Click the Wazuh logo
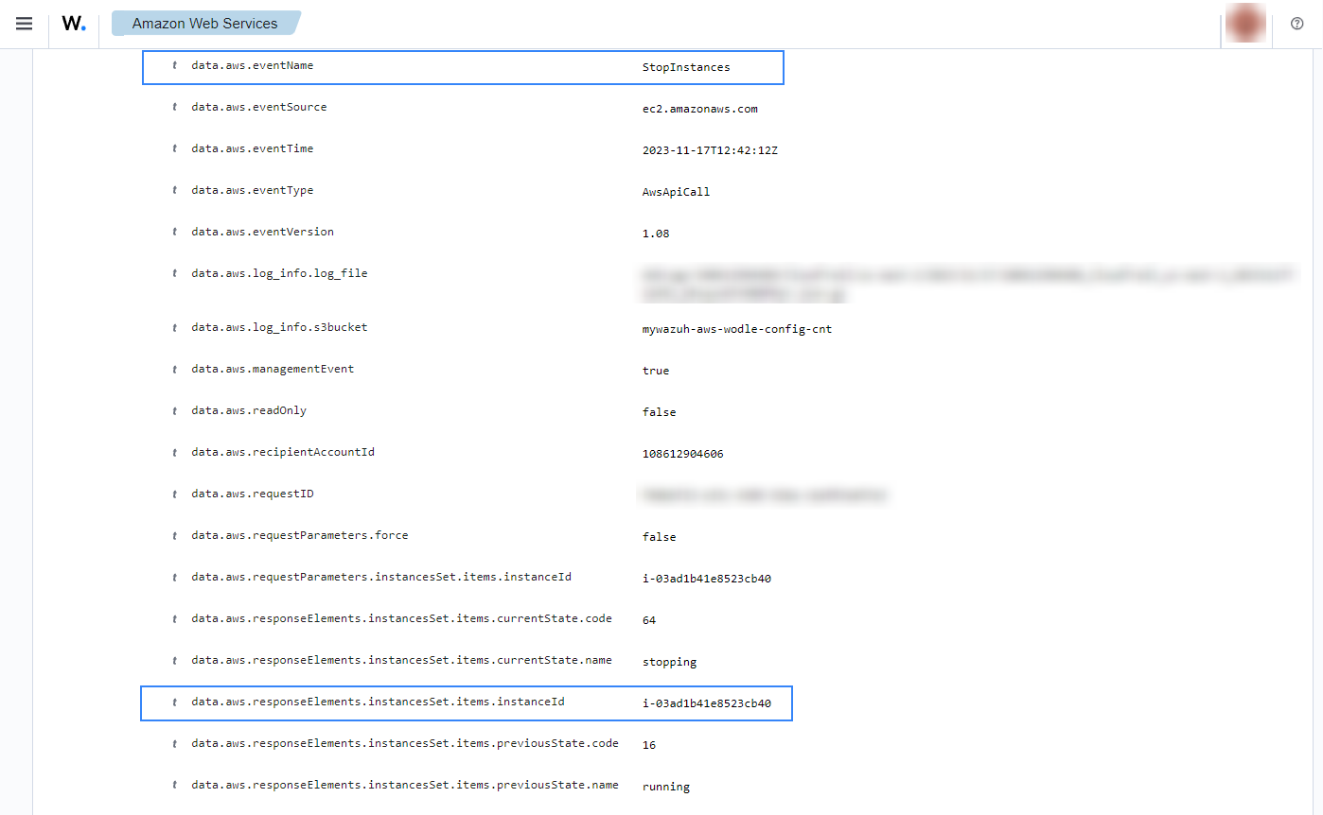 [x=74, y=24]
